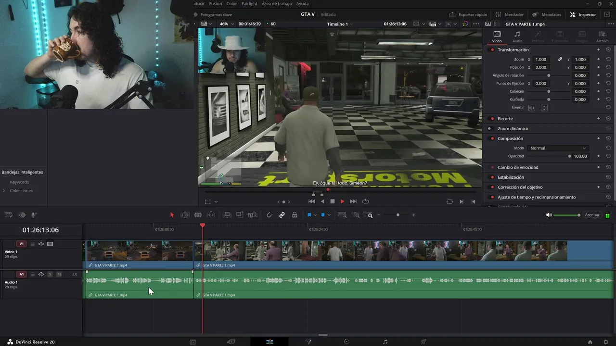Screen dimensions: 616x346
Task: Go to last frame playback button
Action: [x=353, y=201]
